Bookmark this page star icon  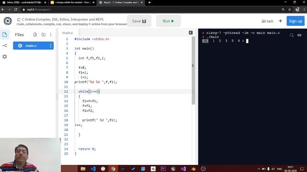coord(290,10)
